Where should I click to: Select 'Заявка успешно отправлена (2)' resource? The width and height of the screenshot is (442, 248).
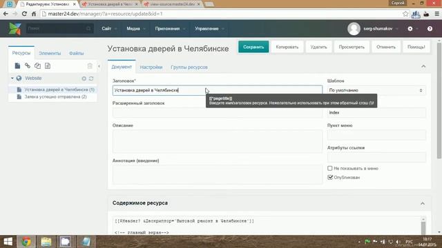[55, 96]
